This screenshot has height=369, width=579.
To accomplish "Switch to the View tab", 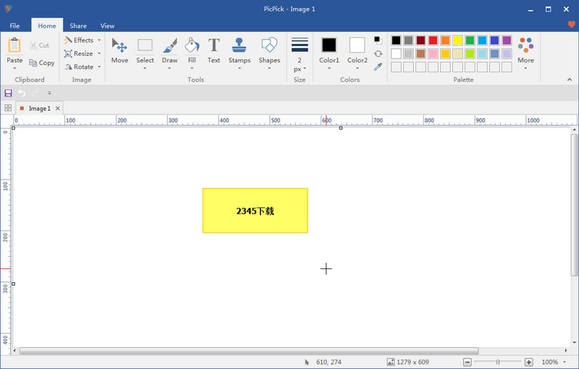I will point(107,26).
